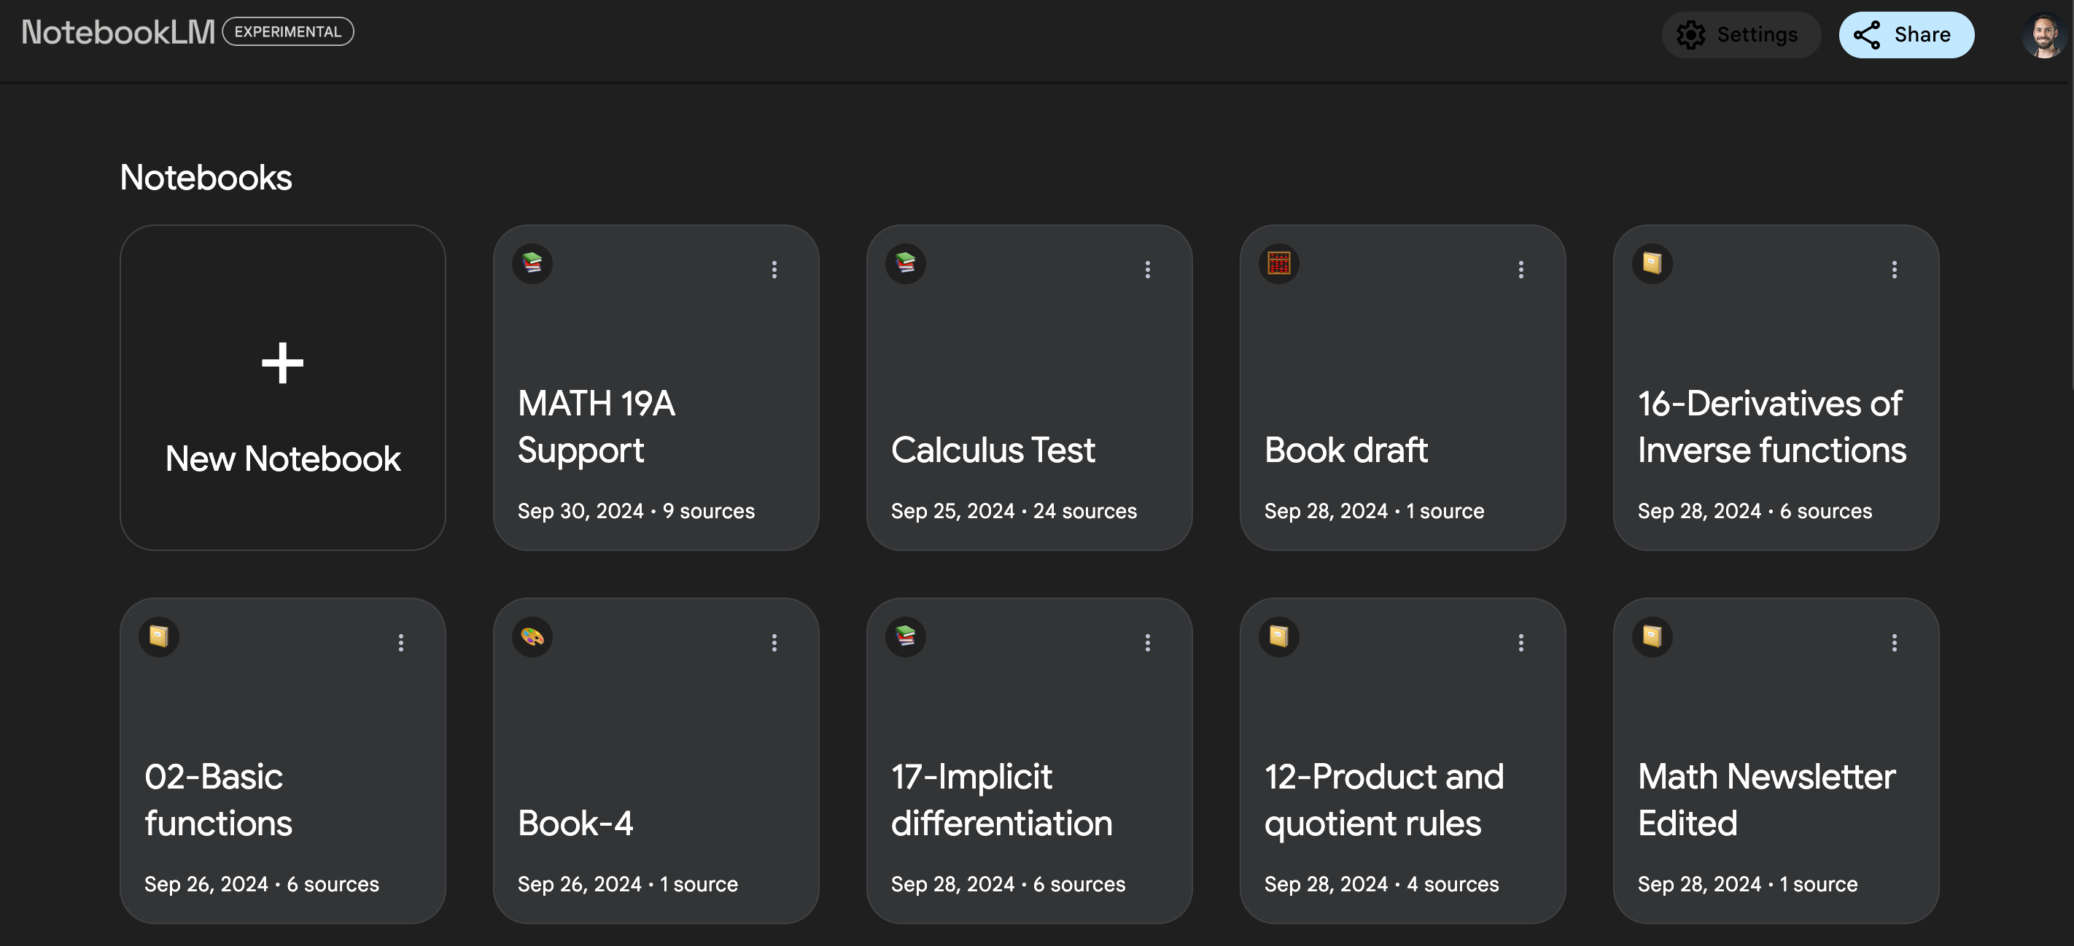The width and height of the screenshot is (2074, 946).
Task: Open more options menu for MATH 19A Support
Action: click(774, 270)
